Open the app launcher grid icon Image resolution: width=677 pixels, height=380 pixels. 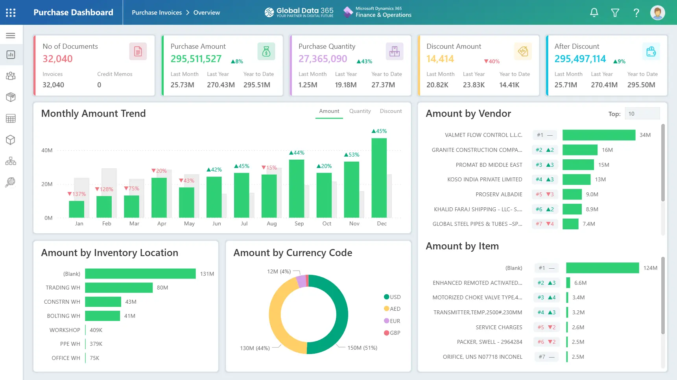pyautogui.click(x=11, y=13)
